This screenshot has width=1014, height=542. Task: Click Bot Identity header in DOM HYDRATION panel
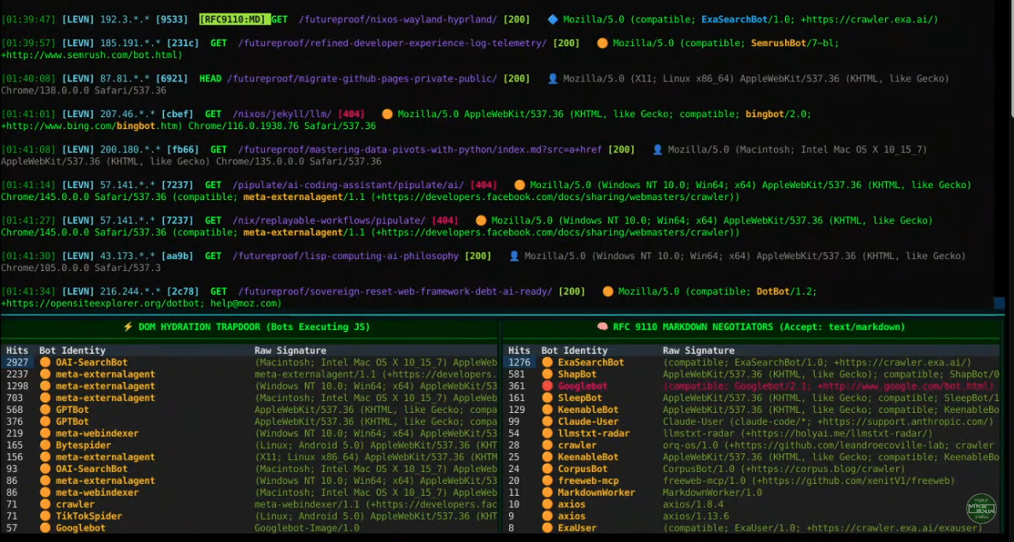click(73, 351)
